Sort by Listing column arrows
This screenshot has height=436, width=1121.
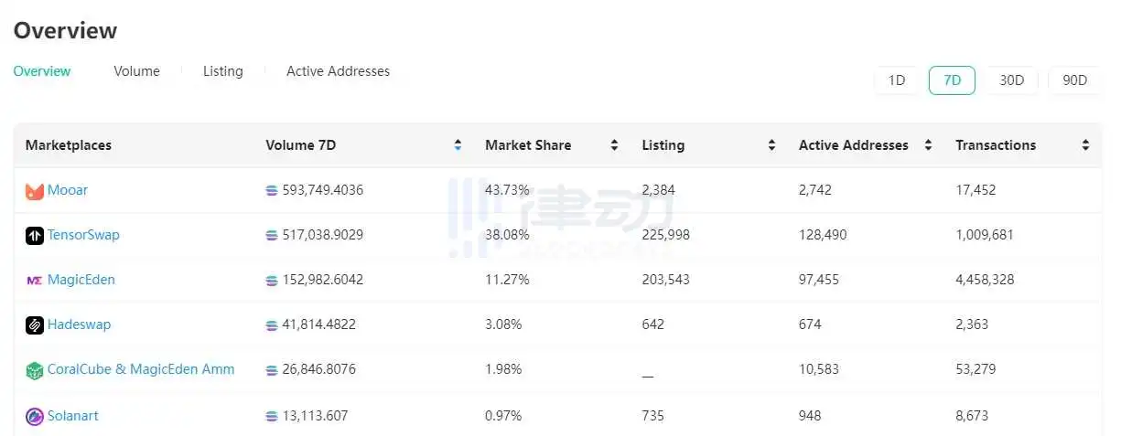click(x=771, y=145)
